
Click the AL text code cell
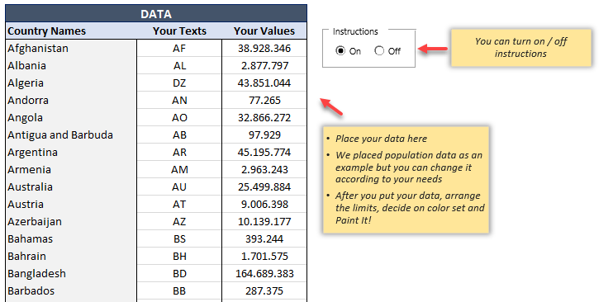click(x=179, y=65)
